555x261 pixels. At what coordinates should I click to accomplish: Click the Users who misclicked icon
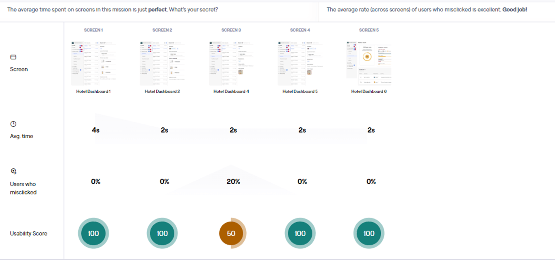(x=13, y=171)
